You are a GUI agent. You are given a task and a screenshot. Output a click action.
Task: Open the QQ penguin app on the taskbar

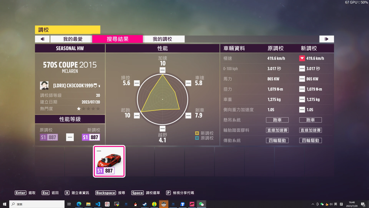135,204
